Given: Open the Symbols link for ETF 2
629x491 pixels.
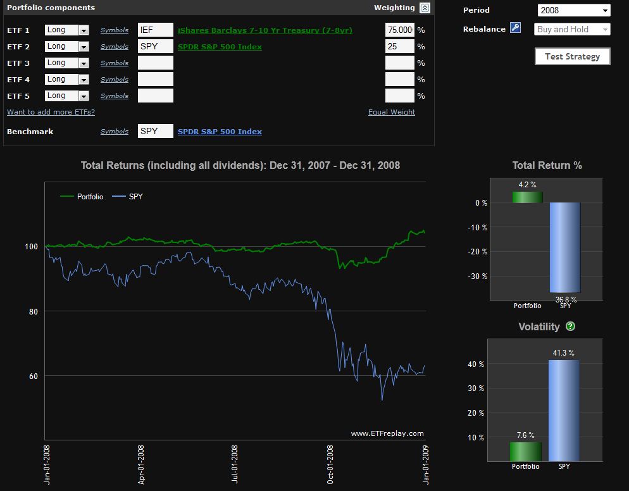Looking at the screenshot, I should tap(115, 47).
